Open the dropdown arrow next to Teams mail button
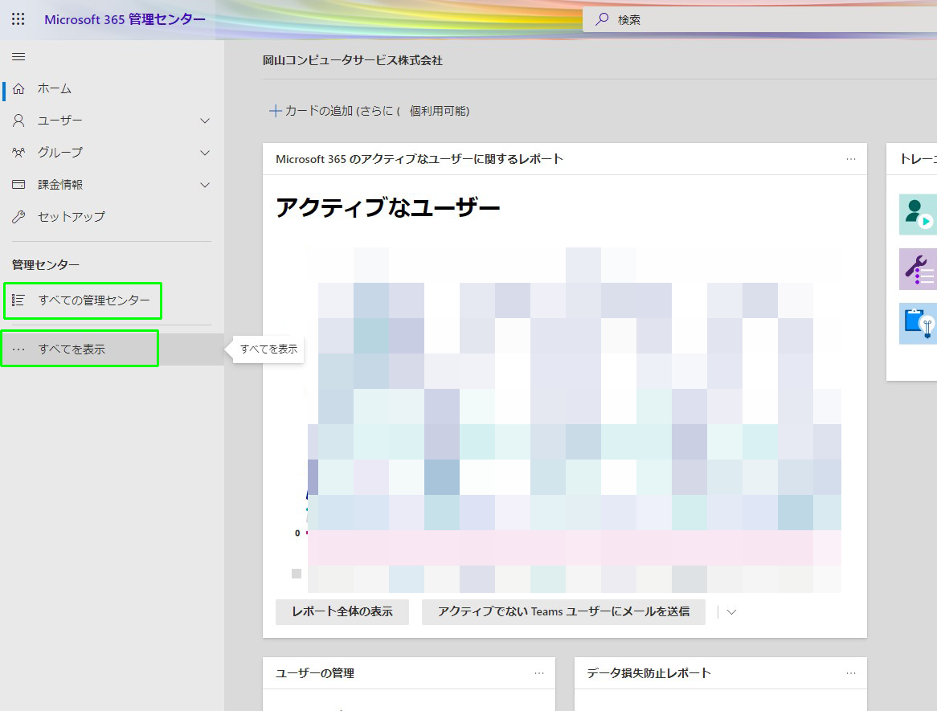The image size is (937, 711). click(730, 612)
